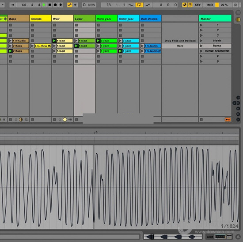Click the loop start position 73 field
This screenshot has height=242, width=243.
point(109,5)
